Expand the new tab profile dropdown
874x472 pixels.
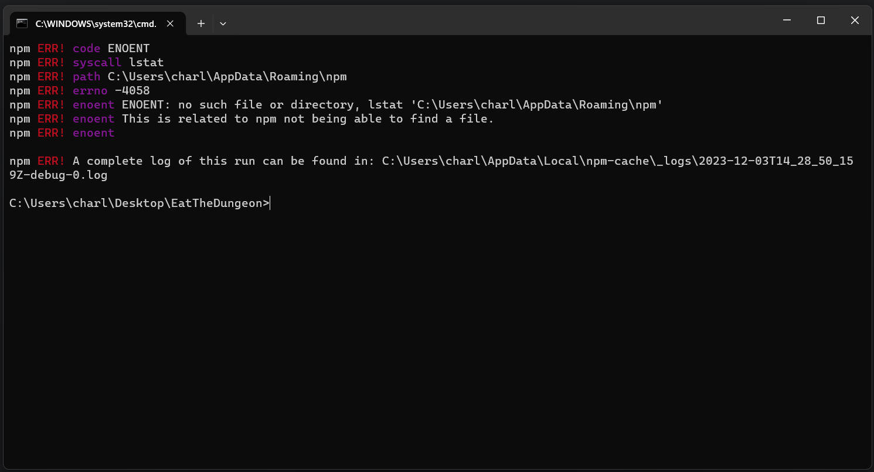coord(223,23)
